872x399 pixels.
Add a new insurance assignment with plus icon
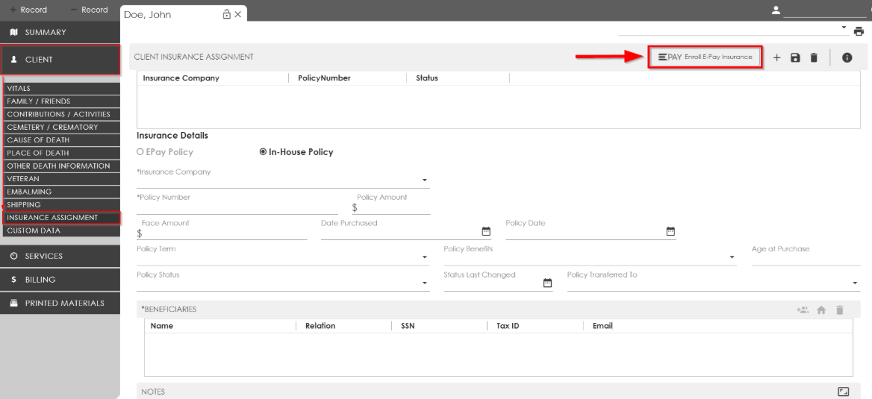click(x=776, y=58)
